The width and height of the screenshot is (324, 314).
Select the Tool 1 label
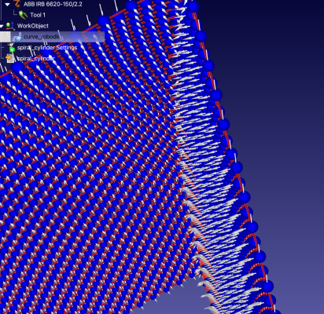coord(38,15)
